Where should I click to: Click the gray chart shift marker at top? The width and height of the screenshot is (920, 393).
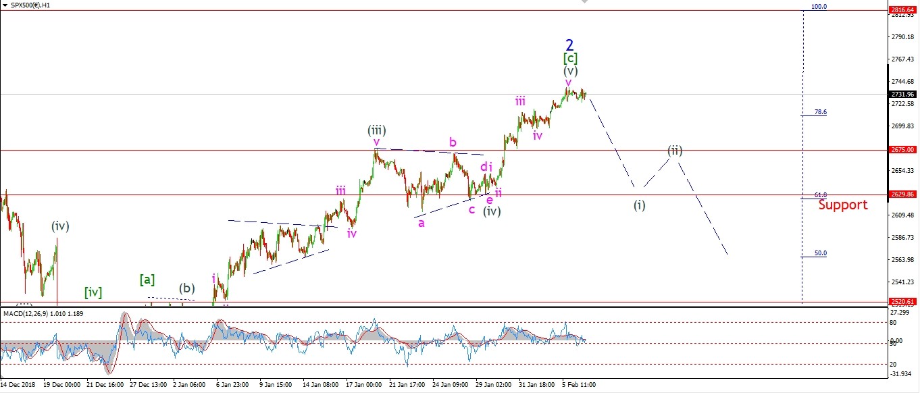click(585, 3)
